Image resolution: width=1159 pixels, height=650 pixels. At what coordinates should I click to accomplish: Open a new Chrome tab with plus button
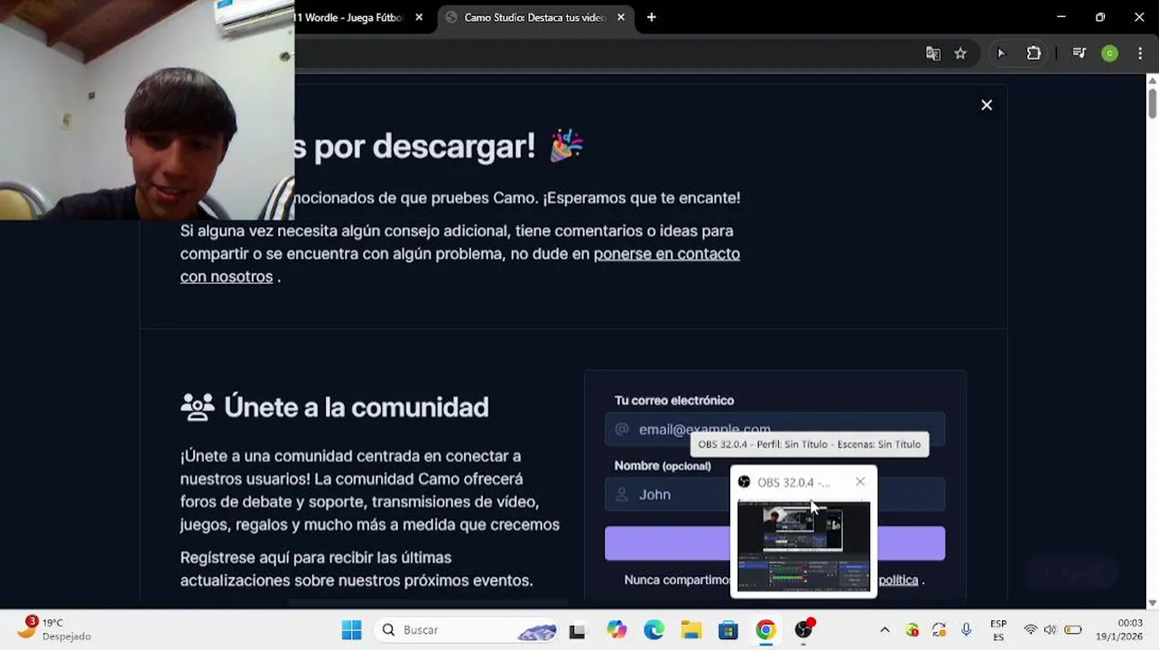coord(651,17)
